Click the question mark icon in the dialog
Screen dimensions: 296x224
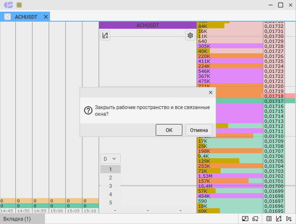pyautogui.click(x=88, y=110)
